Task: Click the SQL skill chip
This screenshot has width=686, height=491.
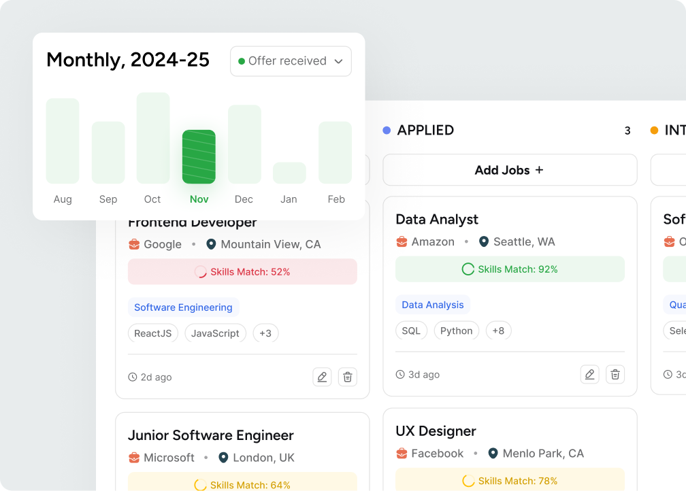Action: tap(411, 331)
